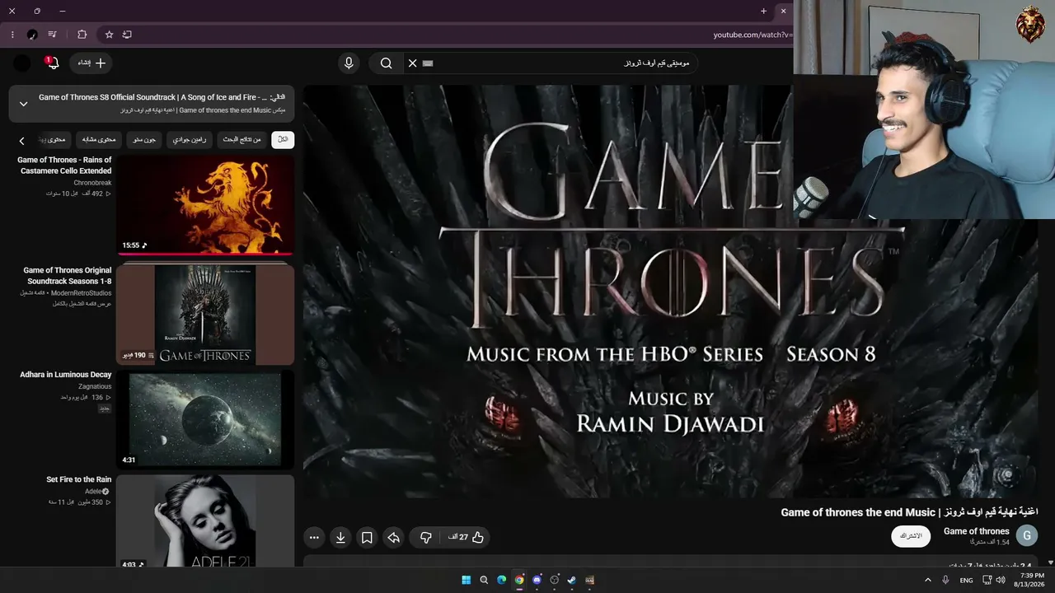Select the 'رامين جوادي' filter chip
Screen dimensions: 1055x593
pyautogui.click(x=190, y=140)
